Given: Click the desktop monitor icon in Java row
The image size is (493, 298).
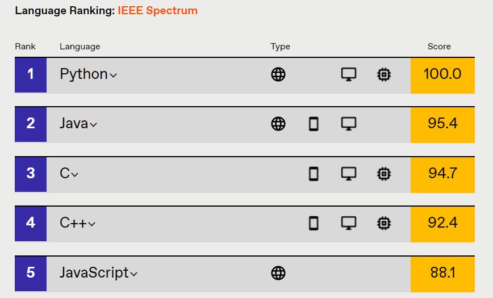Looking at the screenshot, I should coord(349,124).
